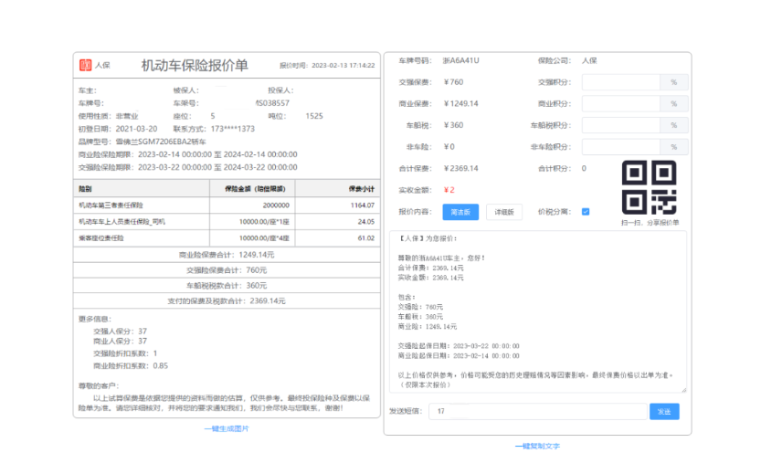Click the 机动车车上人员责任保险_司机 row
Image resolution: width=782 pixels, height=474 pixels.
coord(227,221)
